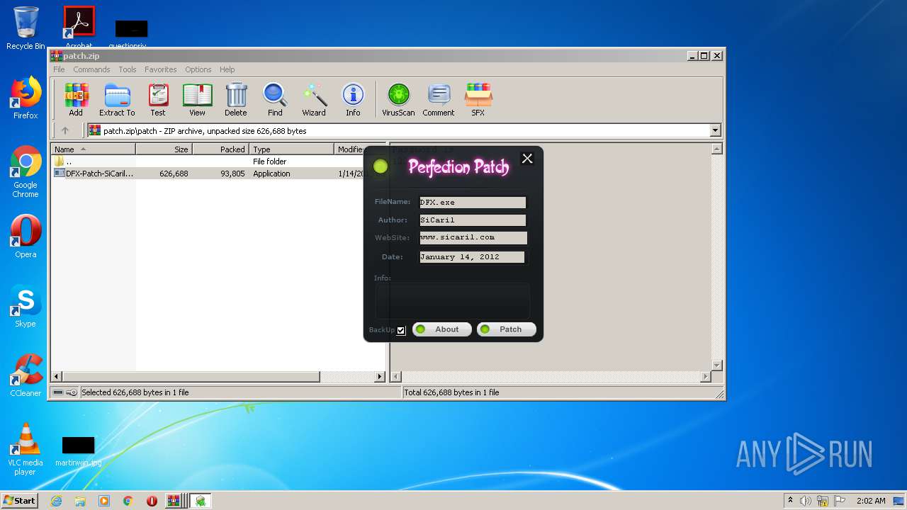Open CCleaner desktop shortcut
907x510 pixels.
click(x=26, y=375)
